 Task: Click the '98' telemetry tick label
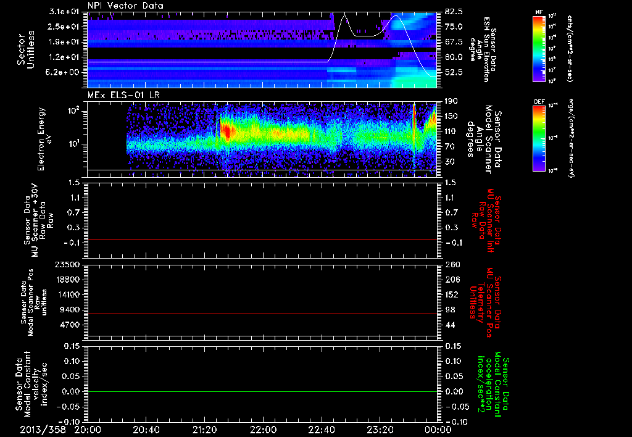pos(450,310)
